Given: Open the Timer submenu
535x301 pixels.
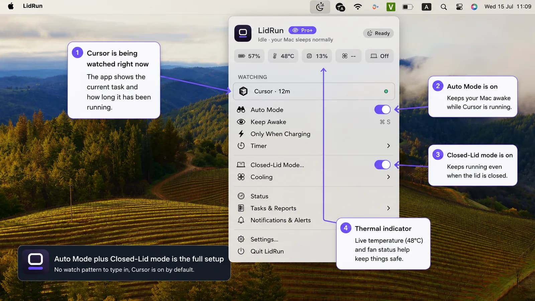Looking at the screenshot, I should coord(314,146).
